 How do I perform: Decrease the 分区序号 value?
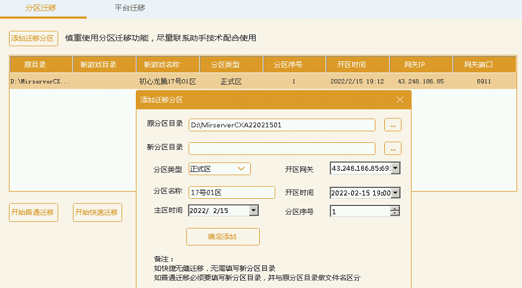click(394, 214)
